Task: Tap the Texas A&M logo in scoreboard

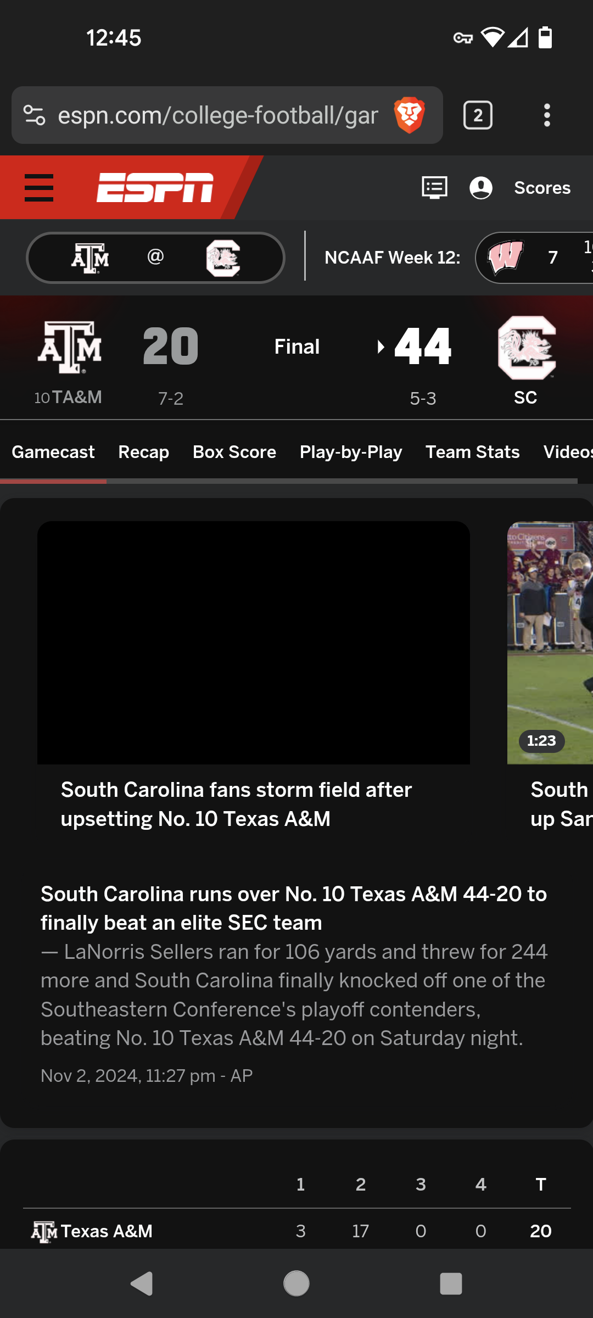Action: tap(70, 347)
